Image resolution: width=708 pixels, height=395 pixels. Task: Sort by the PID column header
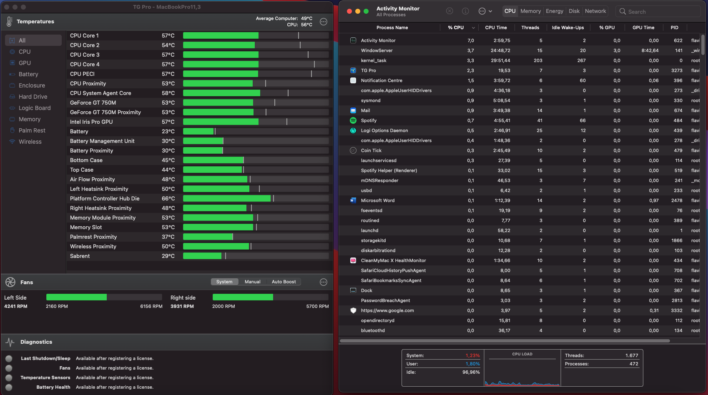point(674,27)
